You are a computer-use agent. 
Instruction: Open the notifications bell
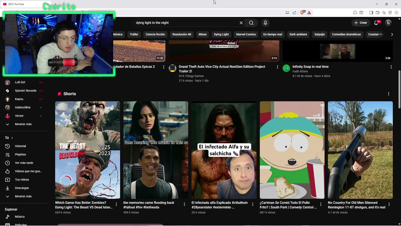tap(377, 23)
